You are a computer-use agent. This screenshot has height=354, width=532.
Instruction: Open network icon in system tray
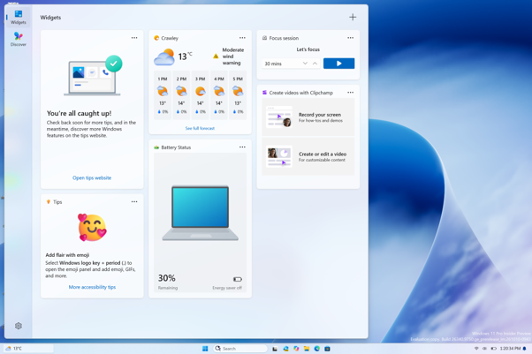pos(476,348)
